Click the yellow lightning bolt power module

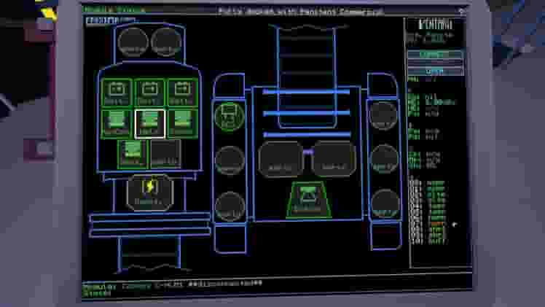pos(150,193)
